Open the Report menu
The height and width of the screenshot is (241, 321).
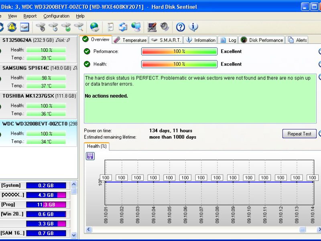30,16
